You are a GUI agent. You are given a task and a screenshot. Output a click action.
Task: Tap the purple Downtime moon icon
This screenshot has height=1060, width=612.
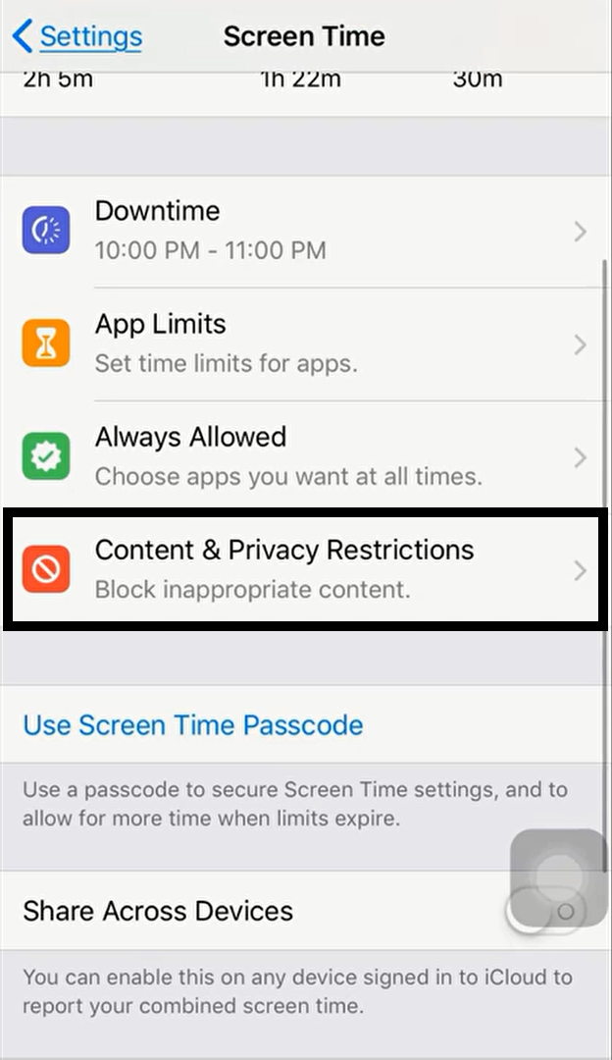pos(46,231)
